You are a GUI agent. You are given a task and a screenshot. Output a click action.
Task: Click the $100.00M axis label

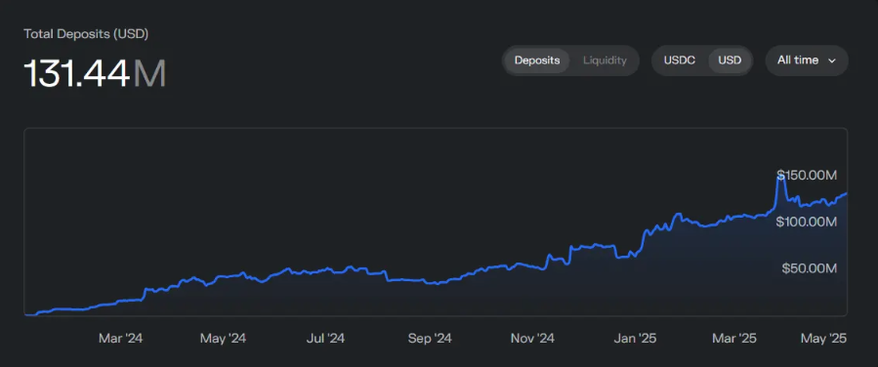tap(807, 223)
